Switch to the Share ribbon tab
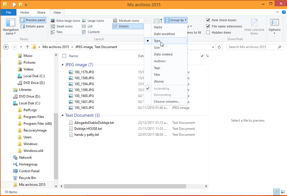Viewport: 287px width, 196px height. pyautogui.click(x=41, y=12)
